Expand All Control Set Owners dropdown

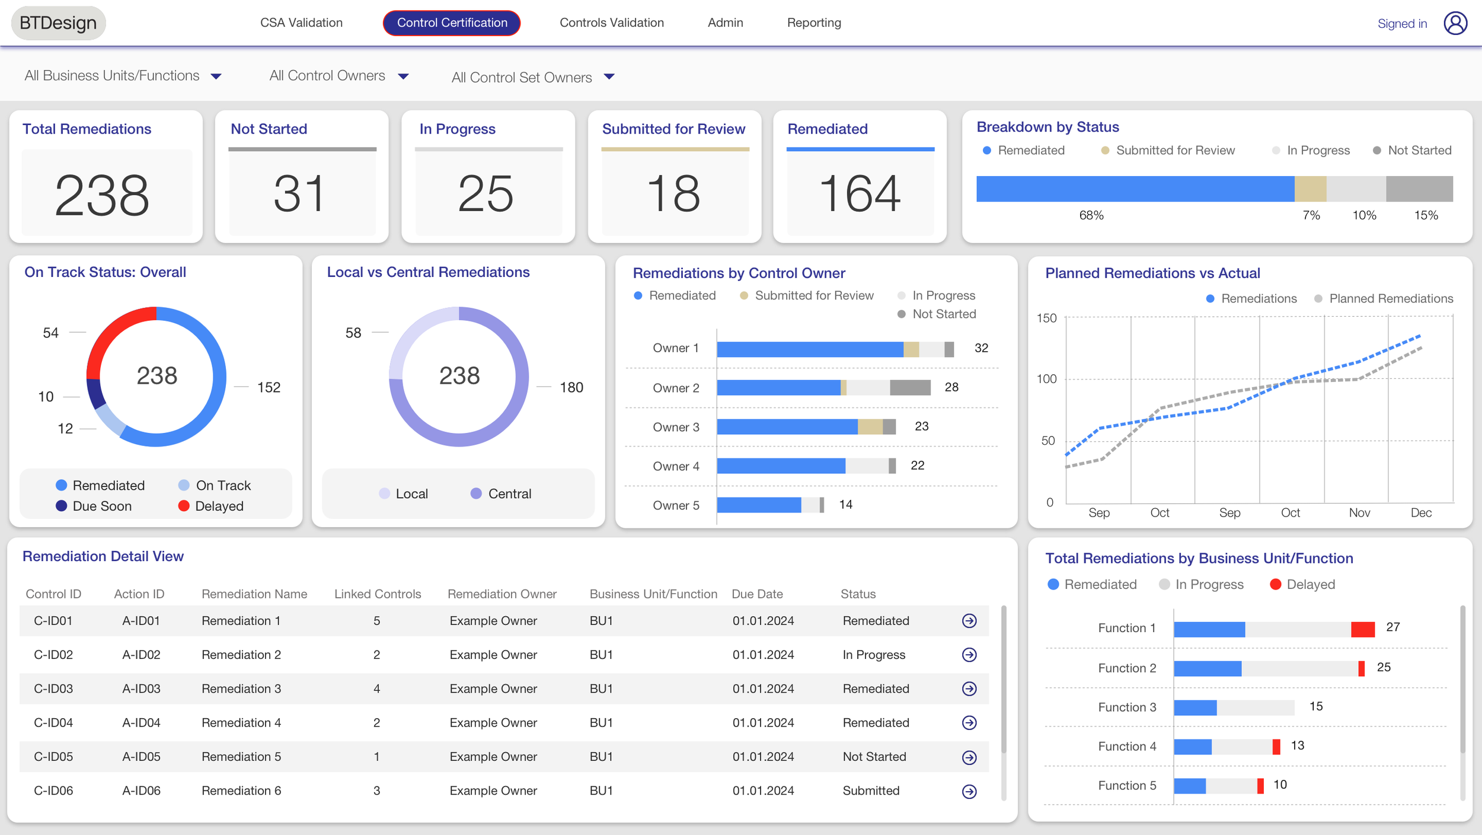pos(533,77)
